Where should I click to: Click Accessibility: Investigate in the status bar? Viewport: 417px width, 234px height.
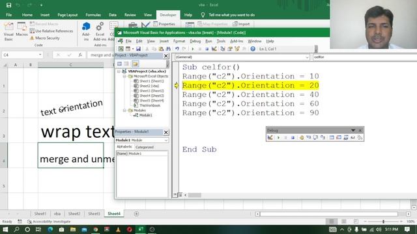pyautogui.click(x=50, y=222)
